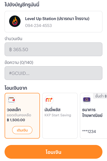The image size is (107, 161).
Task: Click the orange โอนเงิน transfer button
Action: pyautogui.click(x=53, y=152)
